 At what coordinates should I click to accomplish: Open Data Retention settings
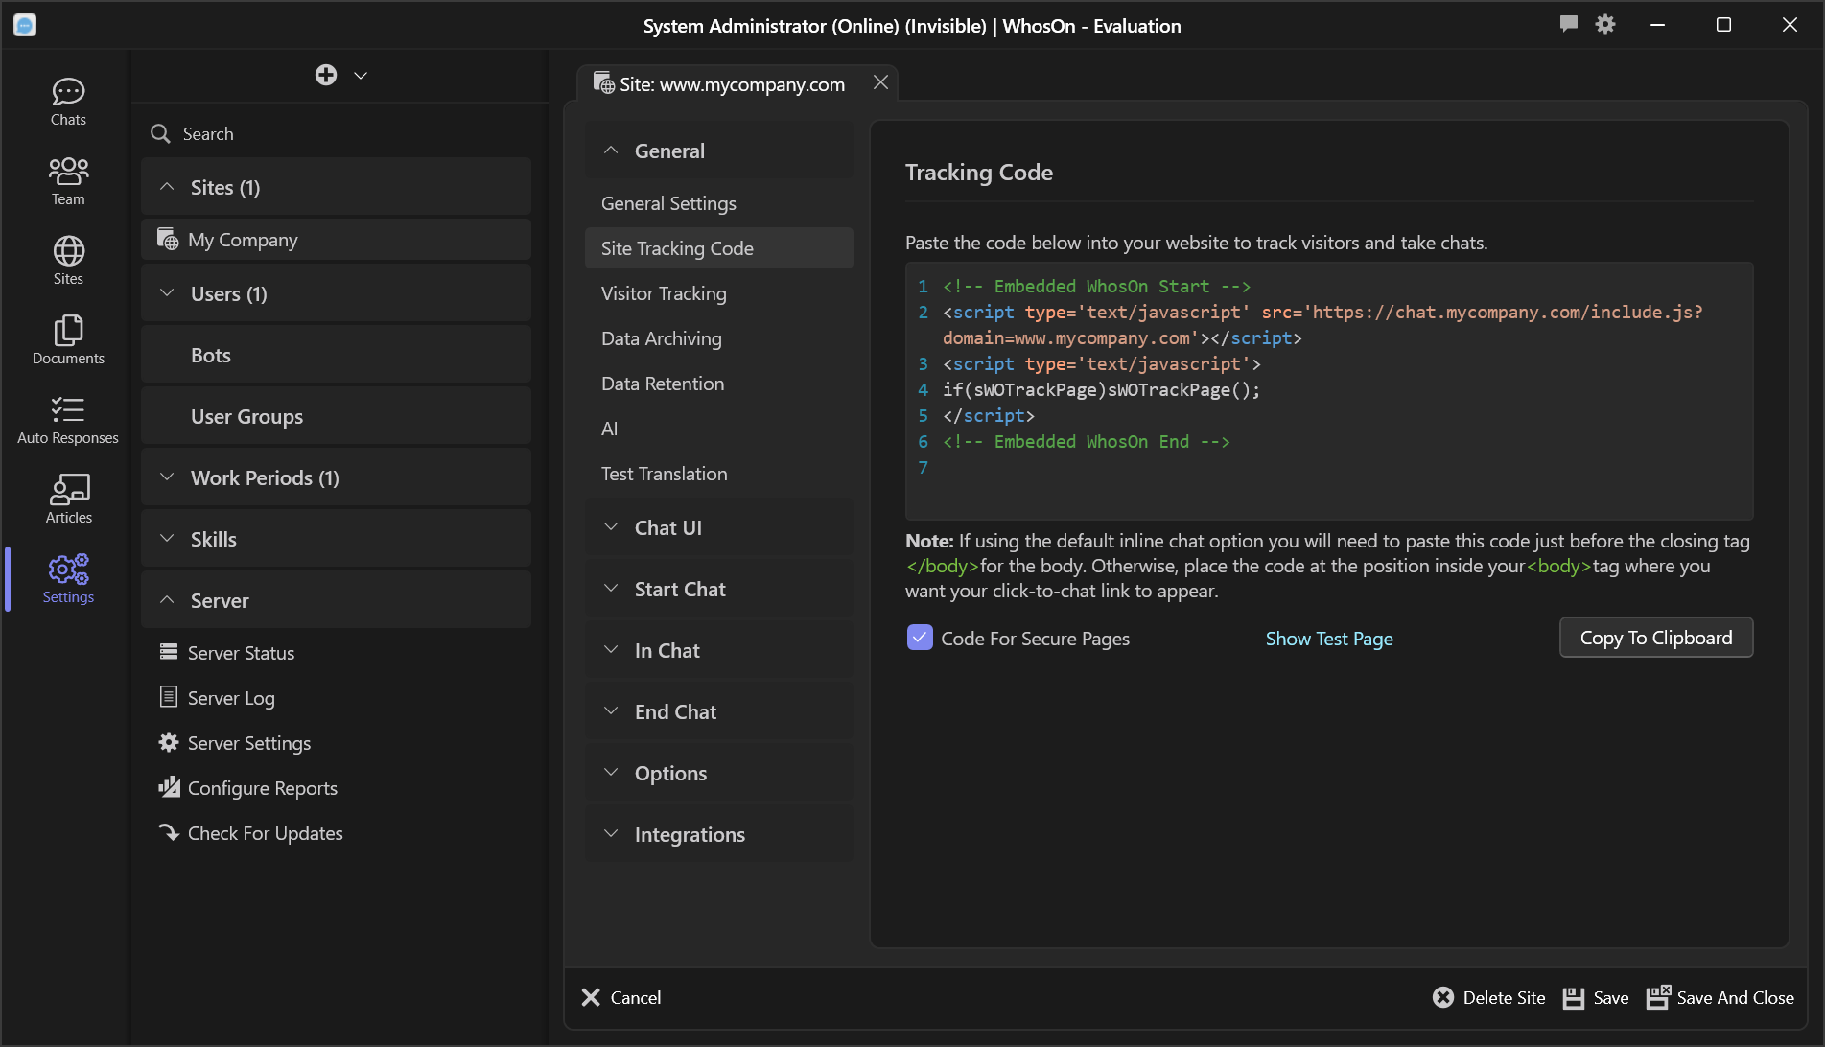click(719, 384)
